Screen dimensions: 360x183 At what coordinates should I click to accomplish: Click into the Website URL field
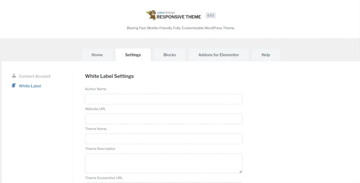tap(163, 119)
